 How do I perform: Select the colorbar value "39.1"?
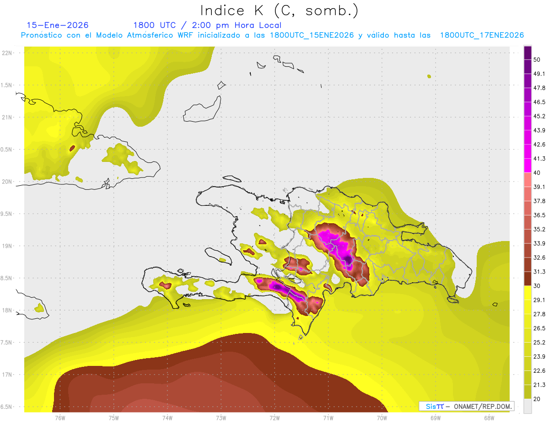pos(539,187)
